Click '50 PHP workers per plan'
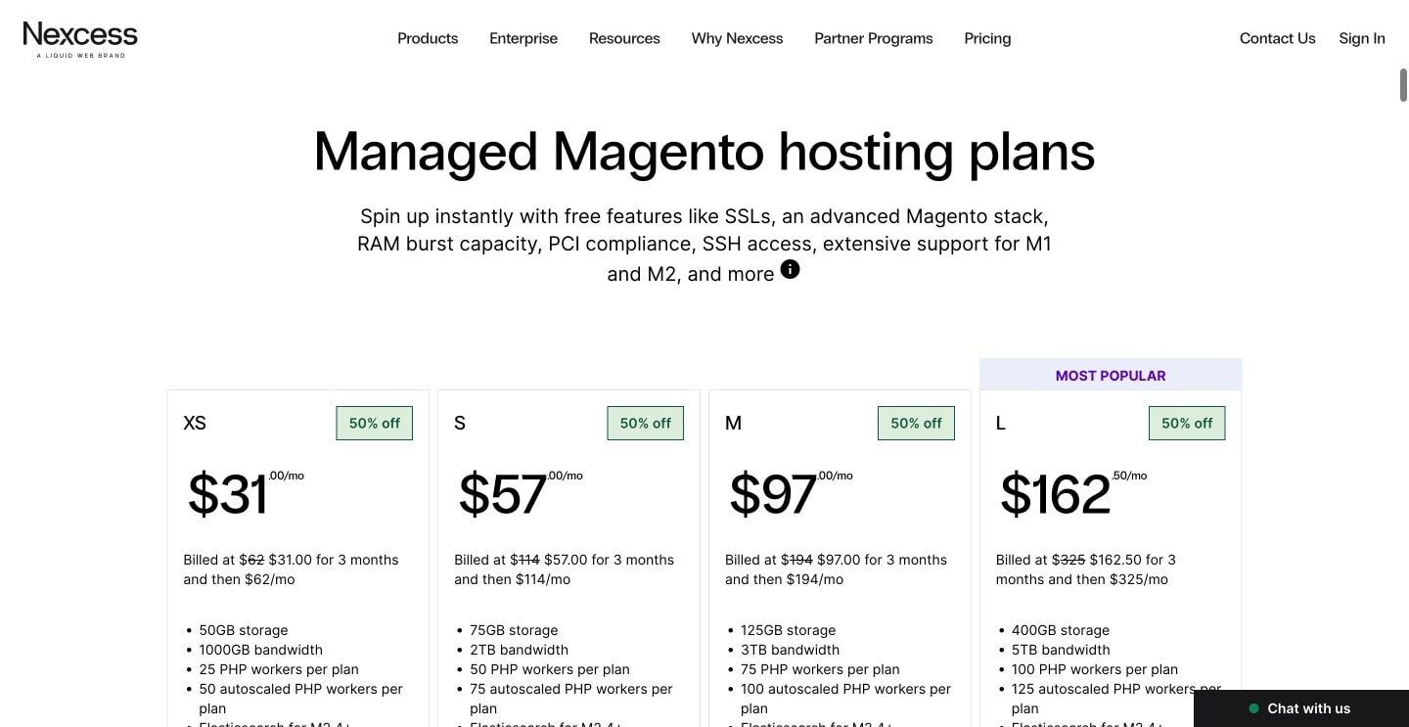This screenshot has width=1409, height=727. [550, 669]
